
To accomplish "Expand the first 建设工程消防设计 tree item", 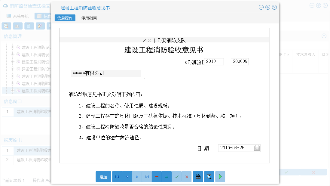I will 13,47.
